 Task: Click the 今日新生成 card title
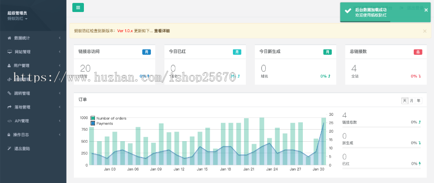(x=270, y=51)
